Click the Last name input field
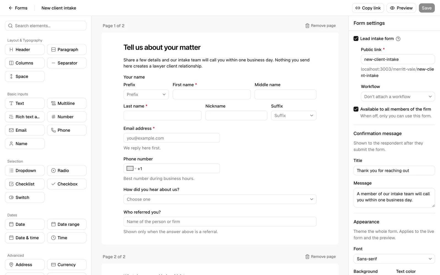This screenshot has width=440, height=275. coord(163,116)
